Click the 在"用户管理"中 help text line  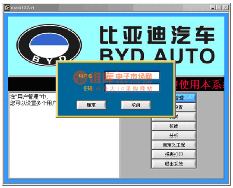29,97
